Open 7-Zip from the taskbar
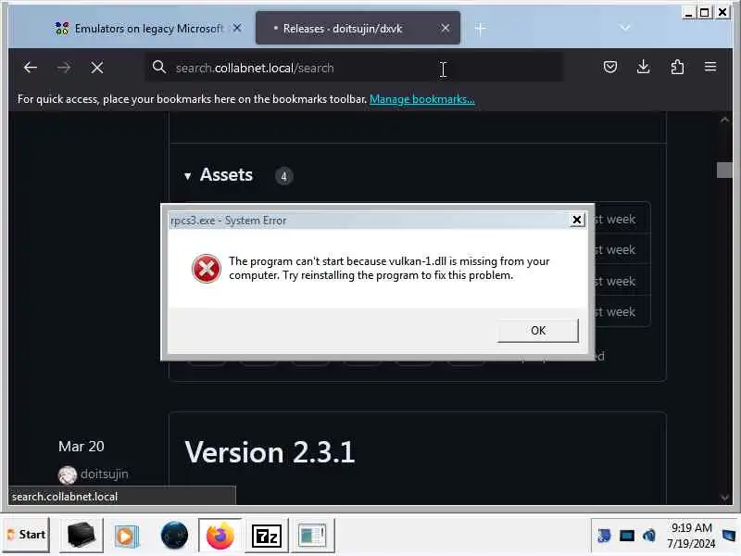The image size is (741, 556). [267, 536]
